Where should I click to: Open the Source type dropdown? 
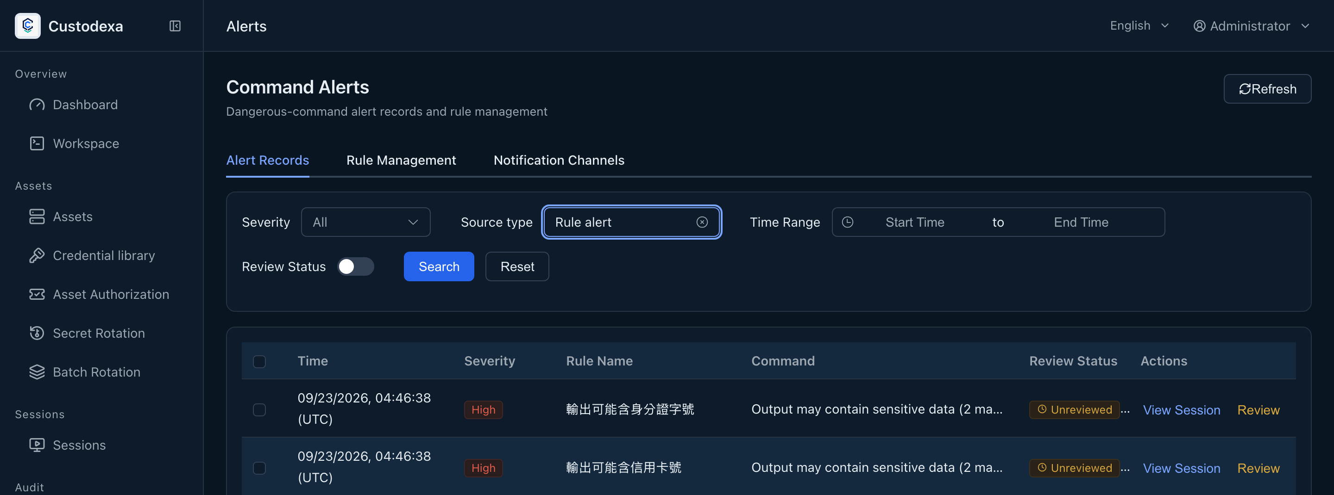click(x=631, y=222)
